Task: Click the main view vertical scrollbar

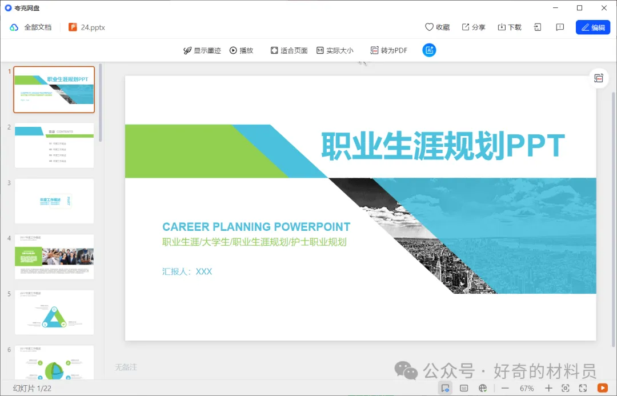Action: [613, 219]
